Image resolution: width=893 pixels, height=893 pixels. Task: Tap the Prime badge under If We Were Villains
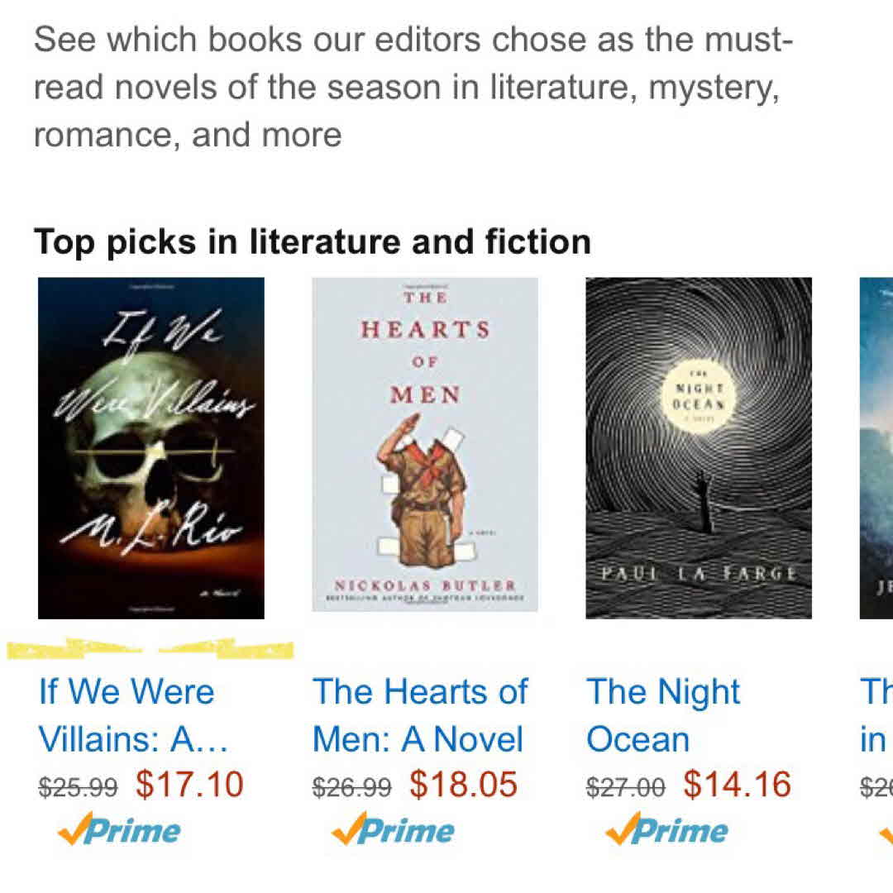(120, 831)
